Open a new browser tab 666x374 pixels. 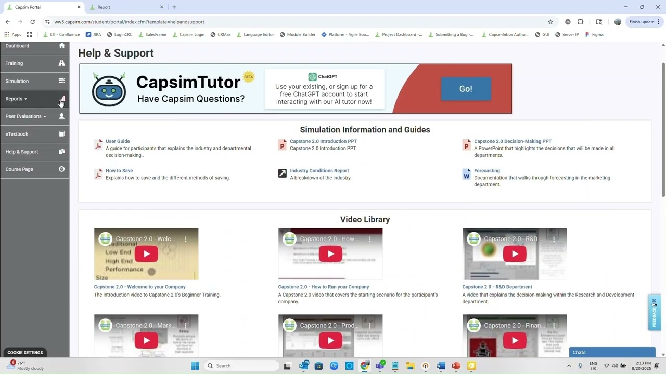(x=174, y=7)
